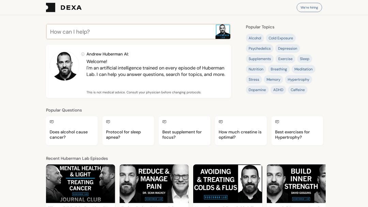Screen dimensions: 368x207
Task: Open the Huberman Lab podcast selector thumbnail
Action: coord(223,32)
